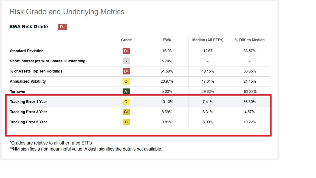316x178 pixels.
Task: Click the EWA column header
Action: click(x=167, y=40)
